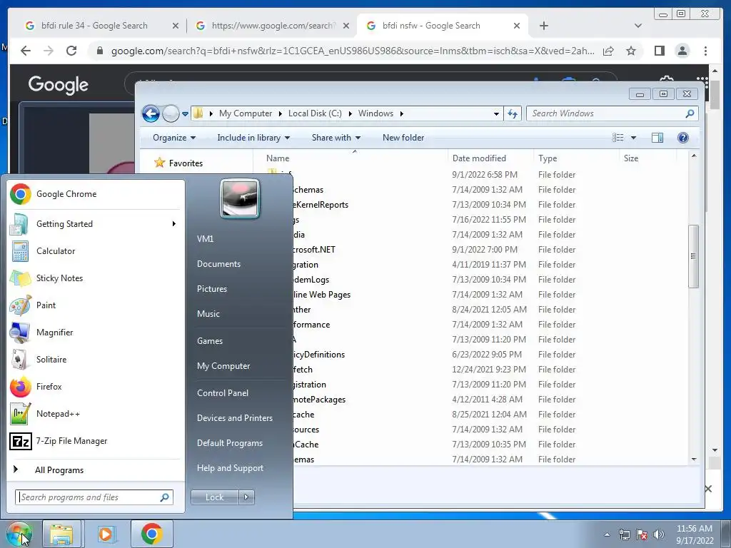Screen dimensions: 731x548
Task: Open Chrome three-dot menu
Action: click(706, 51)
